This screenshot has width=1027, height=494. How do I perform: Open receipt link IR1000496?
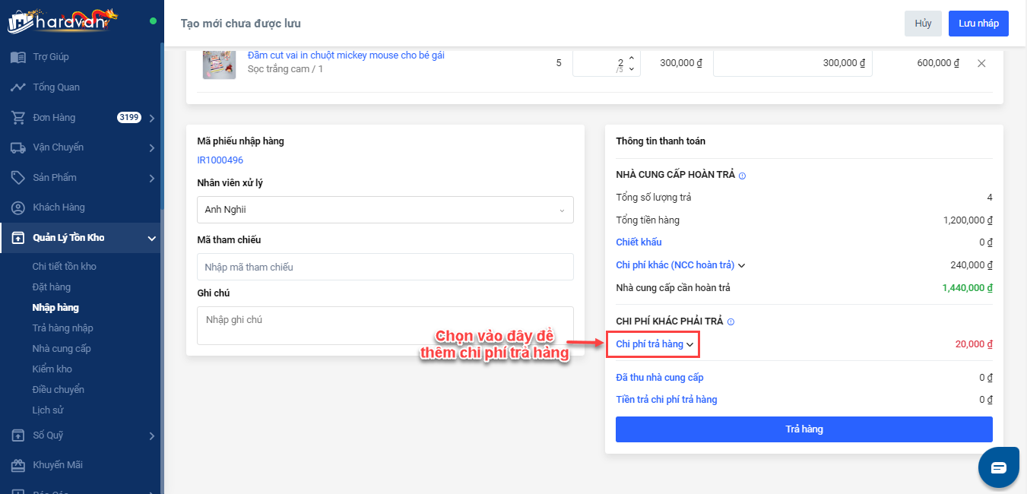pos(220,160)
